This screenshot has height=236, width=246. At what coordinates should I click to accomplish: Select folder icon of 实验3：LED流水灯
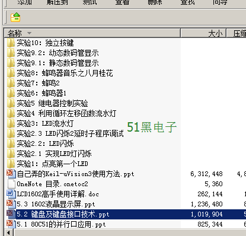(11, 123)
